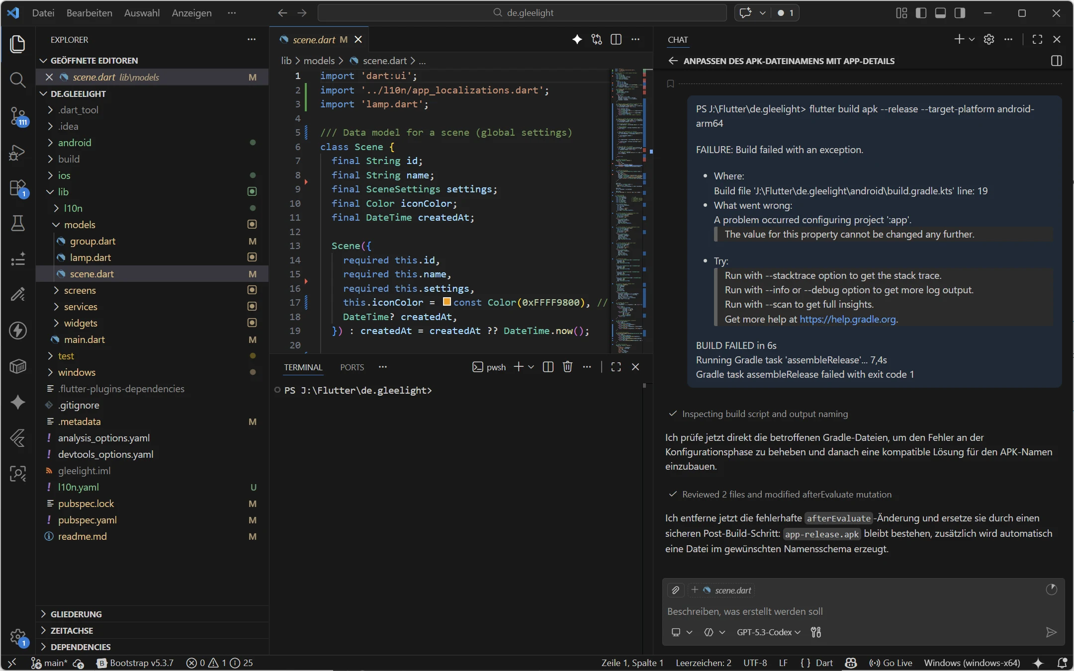Open the help.gradle.org link
The width and height of the screenshot is (1074, 671).
click(x=847, y=319)
